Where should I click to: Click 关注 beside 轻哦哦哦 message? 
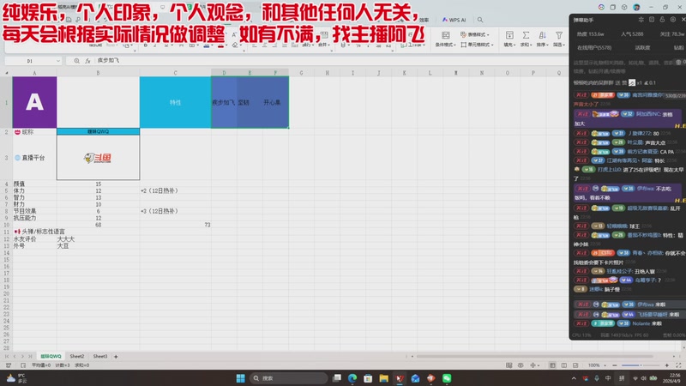[x=581, y=226]
